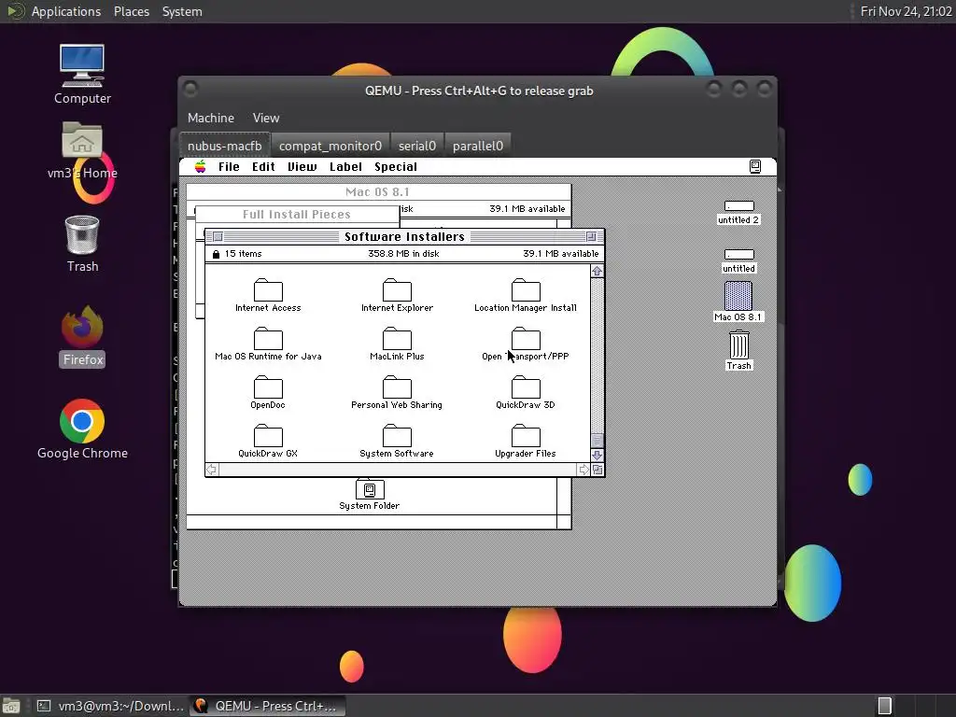The width and height of the screenshot is (956, 717).
Task: Open the System menu in top panel
Action: pyautogui.click(x=182, y=11)
